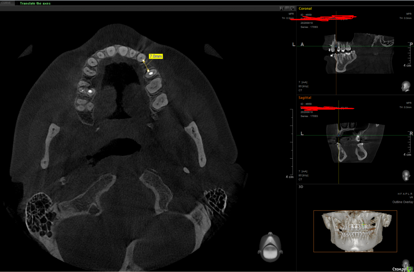Click the upper endpoint of the measurement line
This screenshot has height=272, width=414.
tap(144, 61)
